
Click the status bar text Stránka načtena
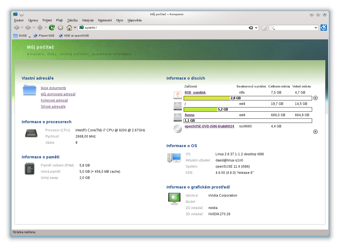pyautogui.click(x=25, y=232)
